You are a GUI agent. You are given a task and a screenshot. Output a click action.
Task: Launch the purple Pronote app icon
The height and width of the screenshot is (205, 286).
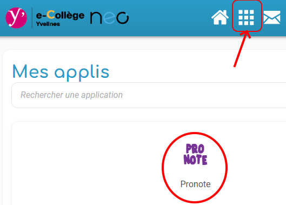point(195,155)
